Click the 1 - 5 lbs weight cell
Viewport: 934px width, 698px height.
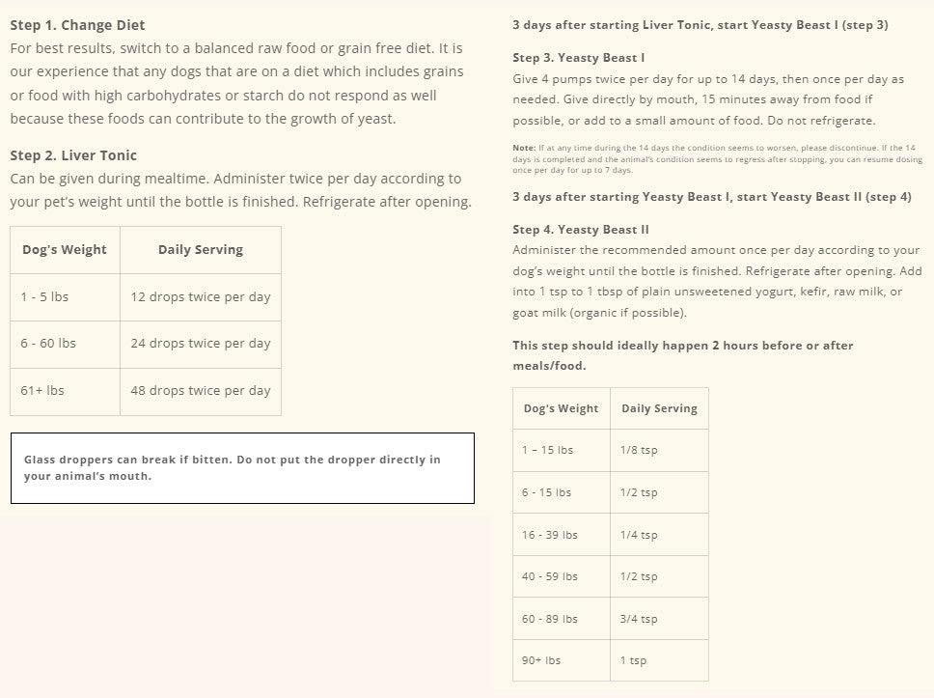[x=65, y=297]
